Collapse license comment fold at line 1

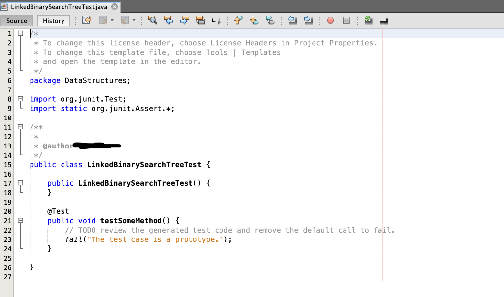tap(20, 33)
